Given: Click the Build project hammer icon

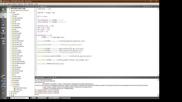Looking at the screenshot, I should (x=3, y=96).
